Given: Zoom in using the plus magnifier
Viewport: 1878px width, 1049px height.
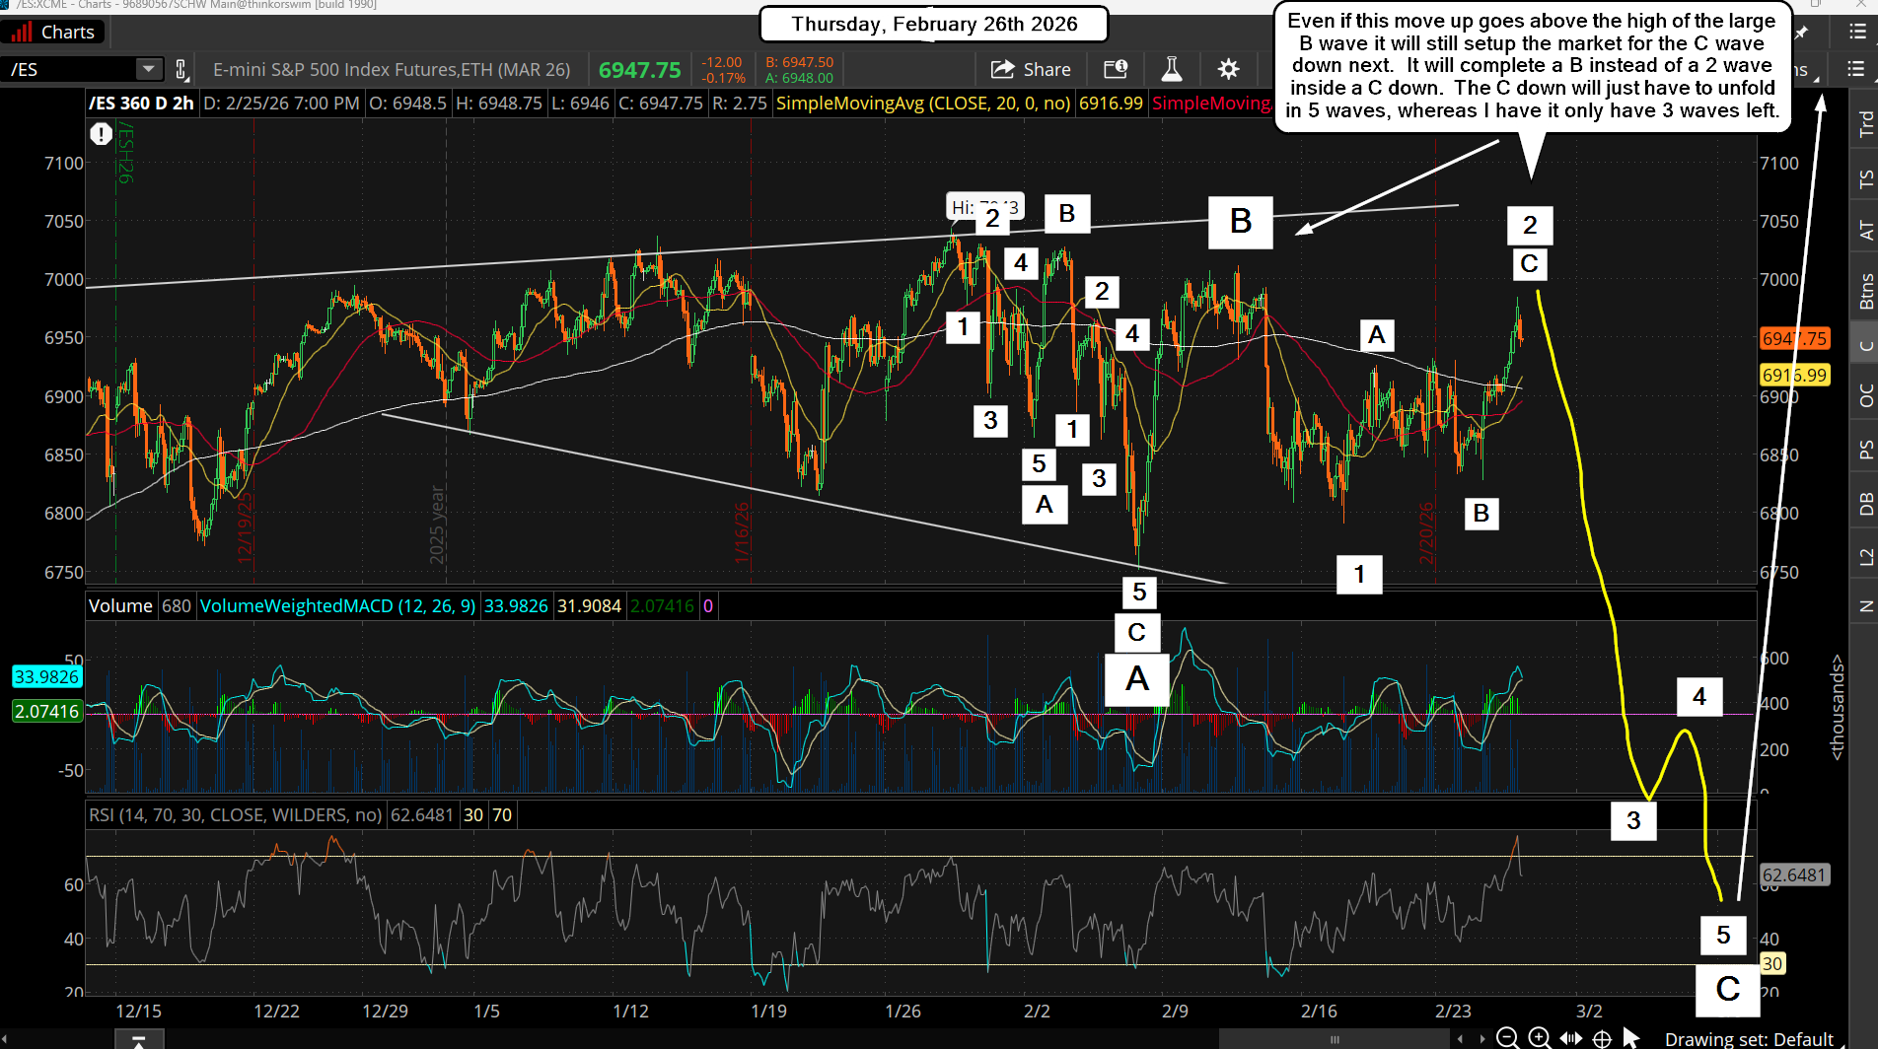Looking at the screenshot, I should (x=1539, y=1038).
